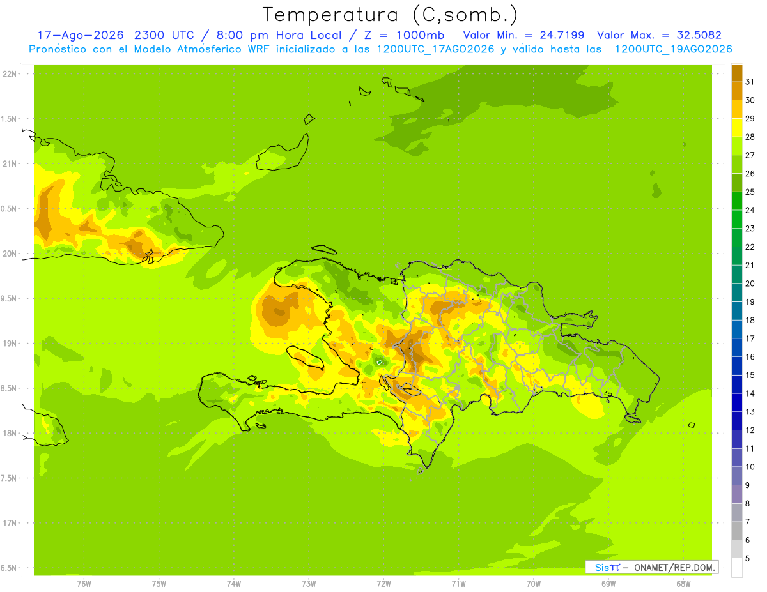Pick the lime swatch between 27 and 28
This screenshot has height=592, width=767.
point(737,146)
